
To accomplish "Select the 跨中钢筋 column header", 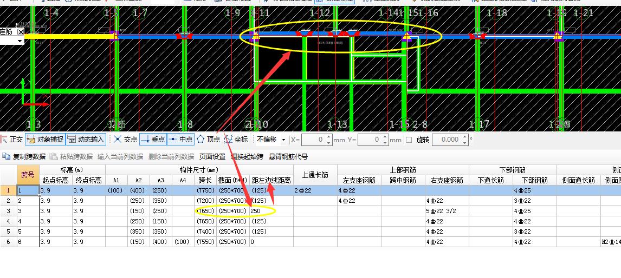I will click(x=403, y=180).
